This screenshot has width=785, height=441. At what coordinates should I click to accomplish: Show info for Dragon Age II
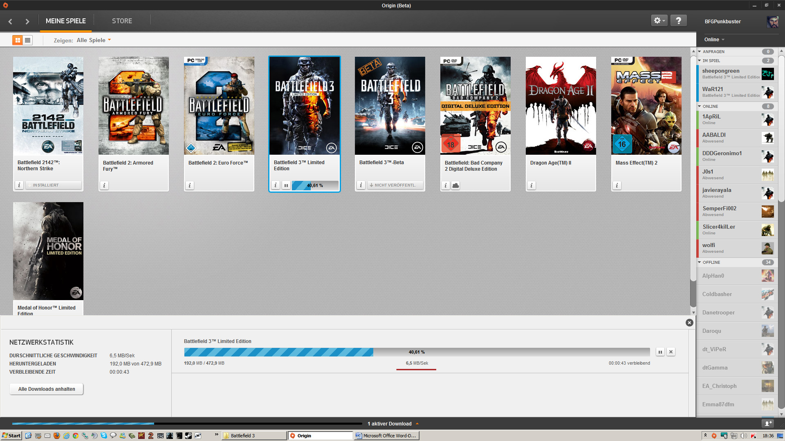point(532,185)
